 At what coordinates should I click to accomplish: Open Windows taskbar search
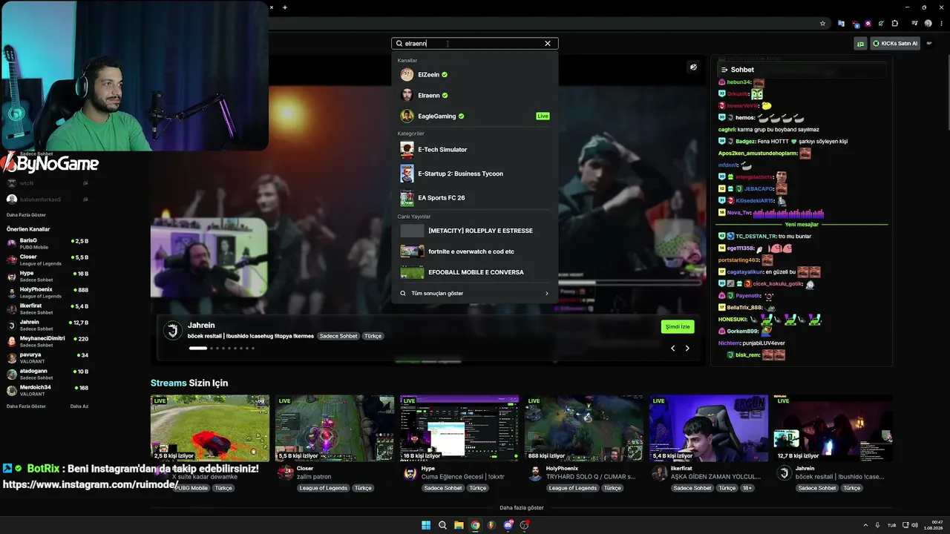(x=442, y=525)
